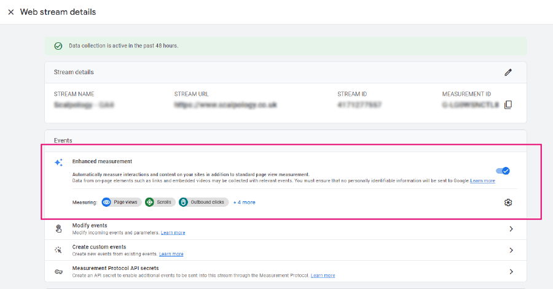Screen dimensions: 553x289
Task: Open Learn more under Create custom events
Action: tap(171, 254)
